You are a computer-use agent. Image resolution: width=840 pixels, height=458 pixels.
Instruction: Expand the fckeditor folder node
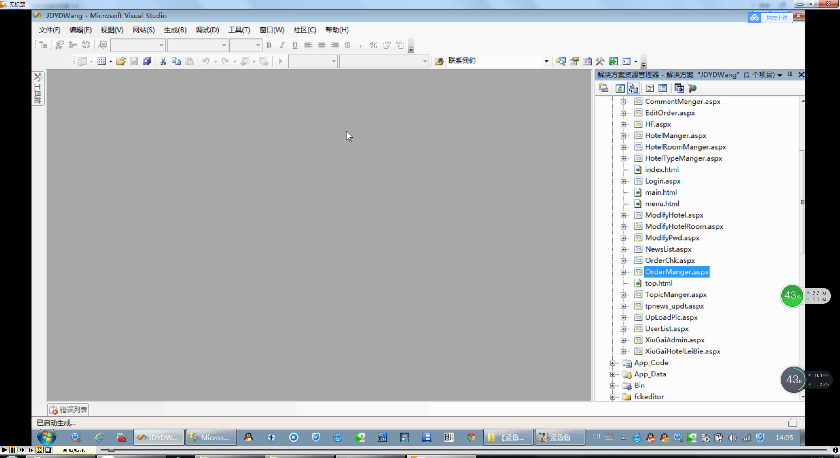612,397
